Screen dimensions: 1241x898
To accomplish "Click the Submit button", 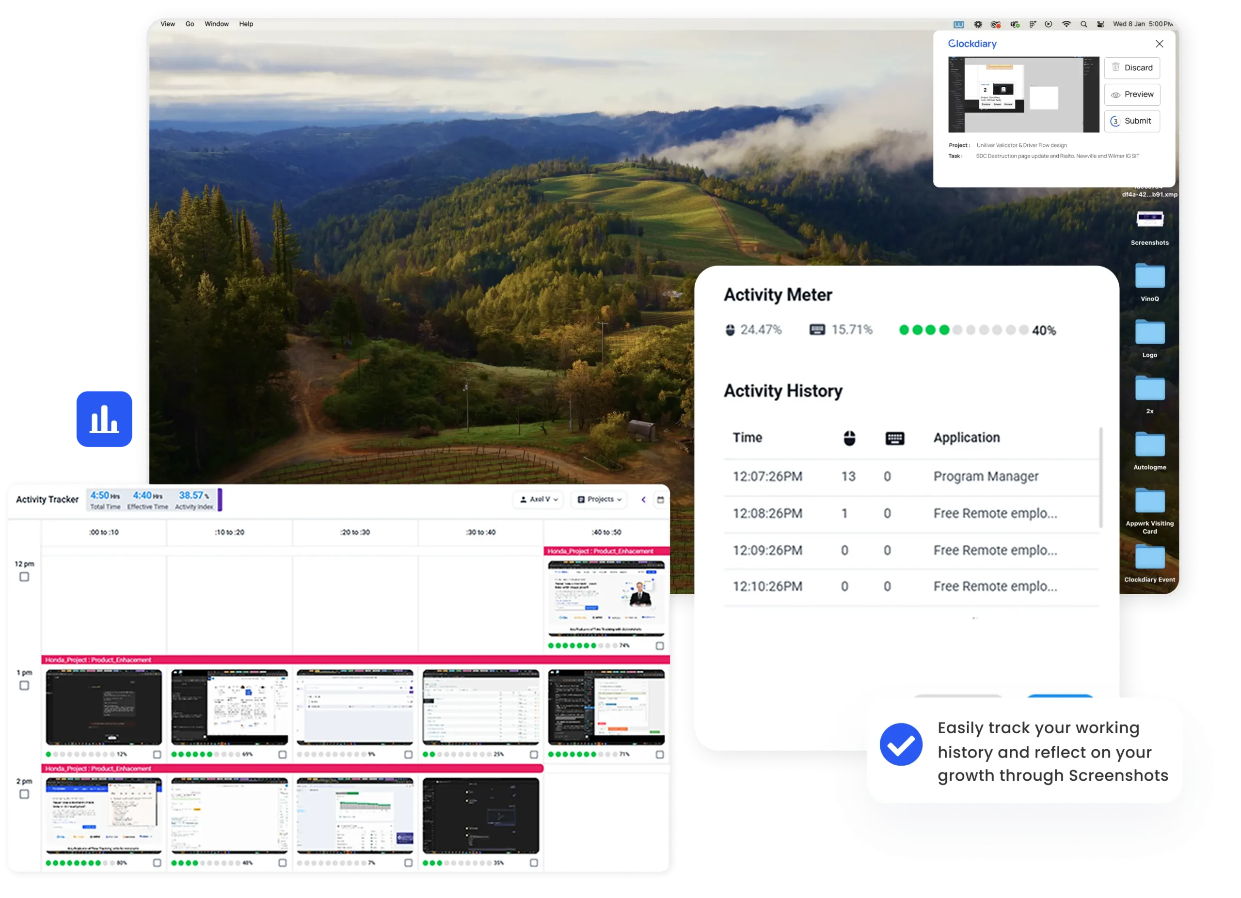I will pos(1131,121).
